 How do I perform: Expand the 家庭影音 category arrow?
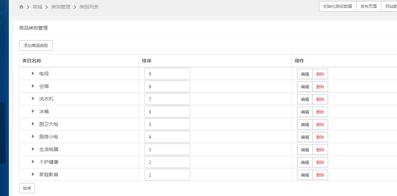(x=33, y=174)
